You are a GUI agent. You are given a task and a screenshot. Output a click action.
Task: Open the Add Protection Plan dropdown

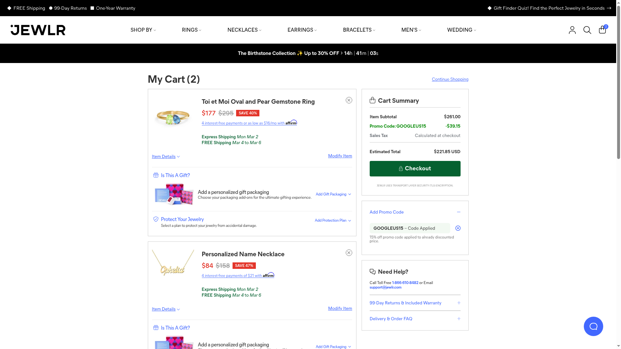tap(332, 220)
